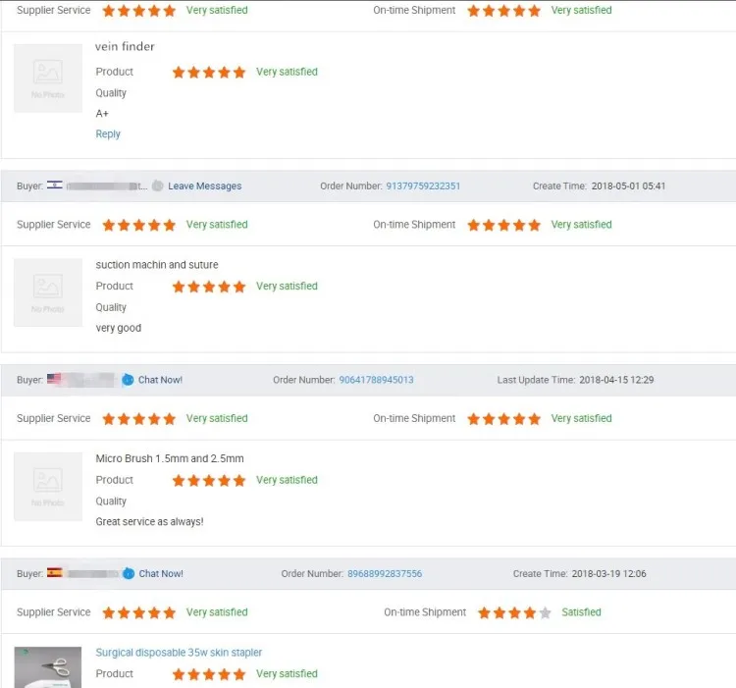The image size is (736, 688).
Task: Click No Photo placeholder for vein finder
Action: (48, 79)
